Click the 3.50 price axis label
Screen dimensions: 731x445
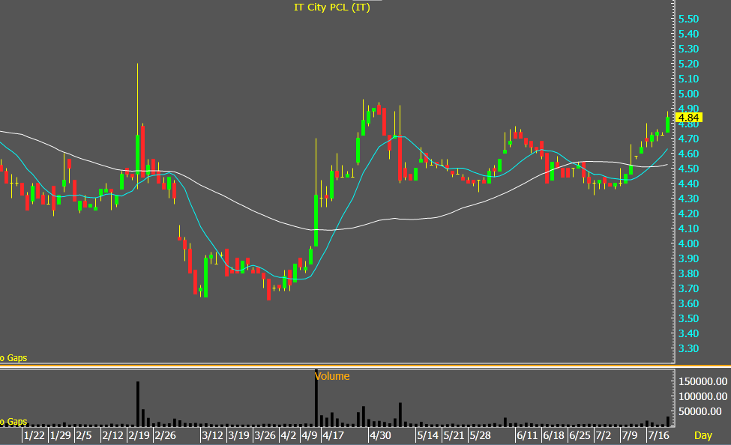point(688,318)
